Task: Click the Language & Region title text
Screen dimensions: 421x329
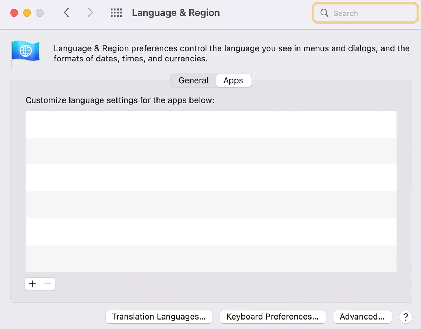Action: click(x=176, y=13)
